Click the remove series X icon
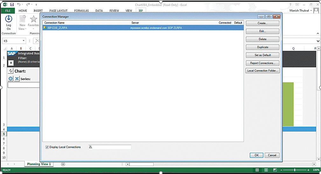Viewport: 321px width, 174px height. [x=17, y=78]
